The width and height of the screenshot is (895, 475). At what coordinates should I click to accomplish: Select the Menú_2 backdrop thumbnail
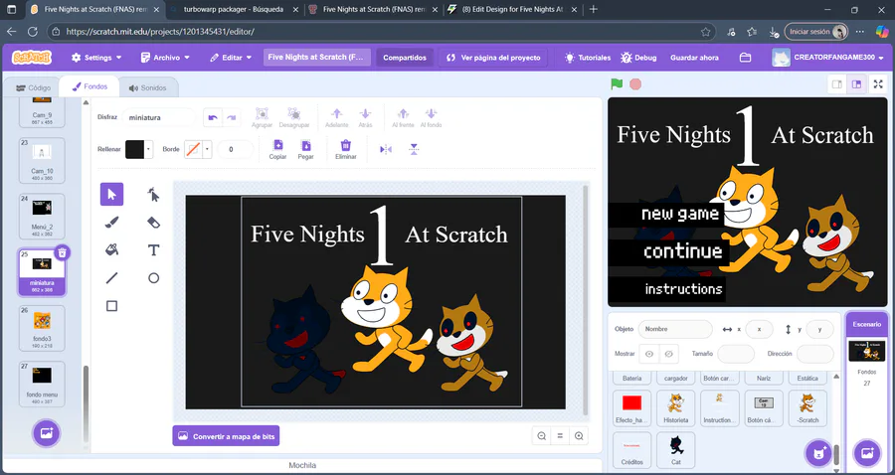pyautogui.click(x=42, y=216)
